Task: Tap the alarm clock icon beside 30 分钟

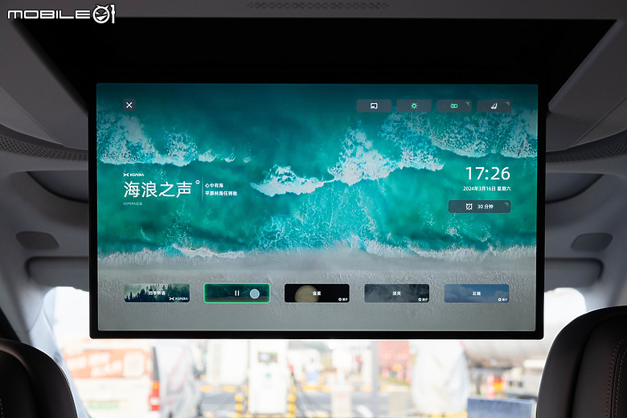Action: coord(469,207)
